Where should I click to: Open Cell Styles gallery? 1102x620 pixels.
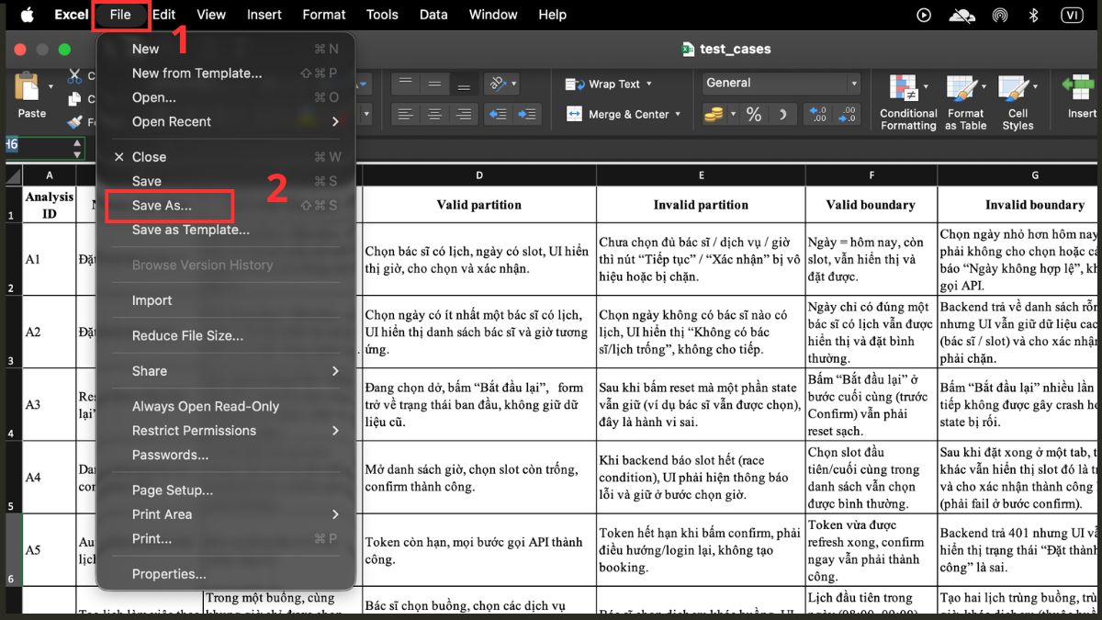(1018, 102)
